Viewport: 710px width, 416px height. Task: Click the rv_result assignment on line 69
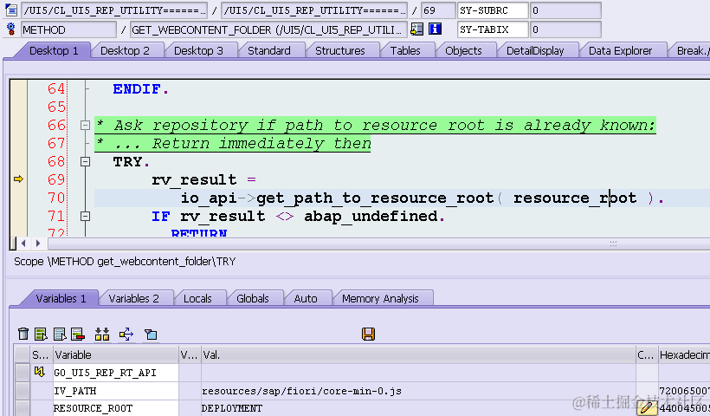pyautogui.click(x=203, y=180)
